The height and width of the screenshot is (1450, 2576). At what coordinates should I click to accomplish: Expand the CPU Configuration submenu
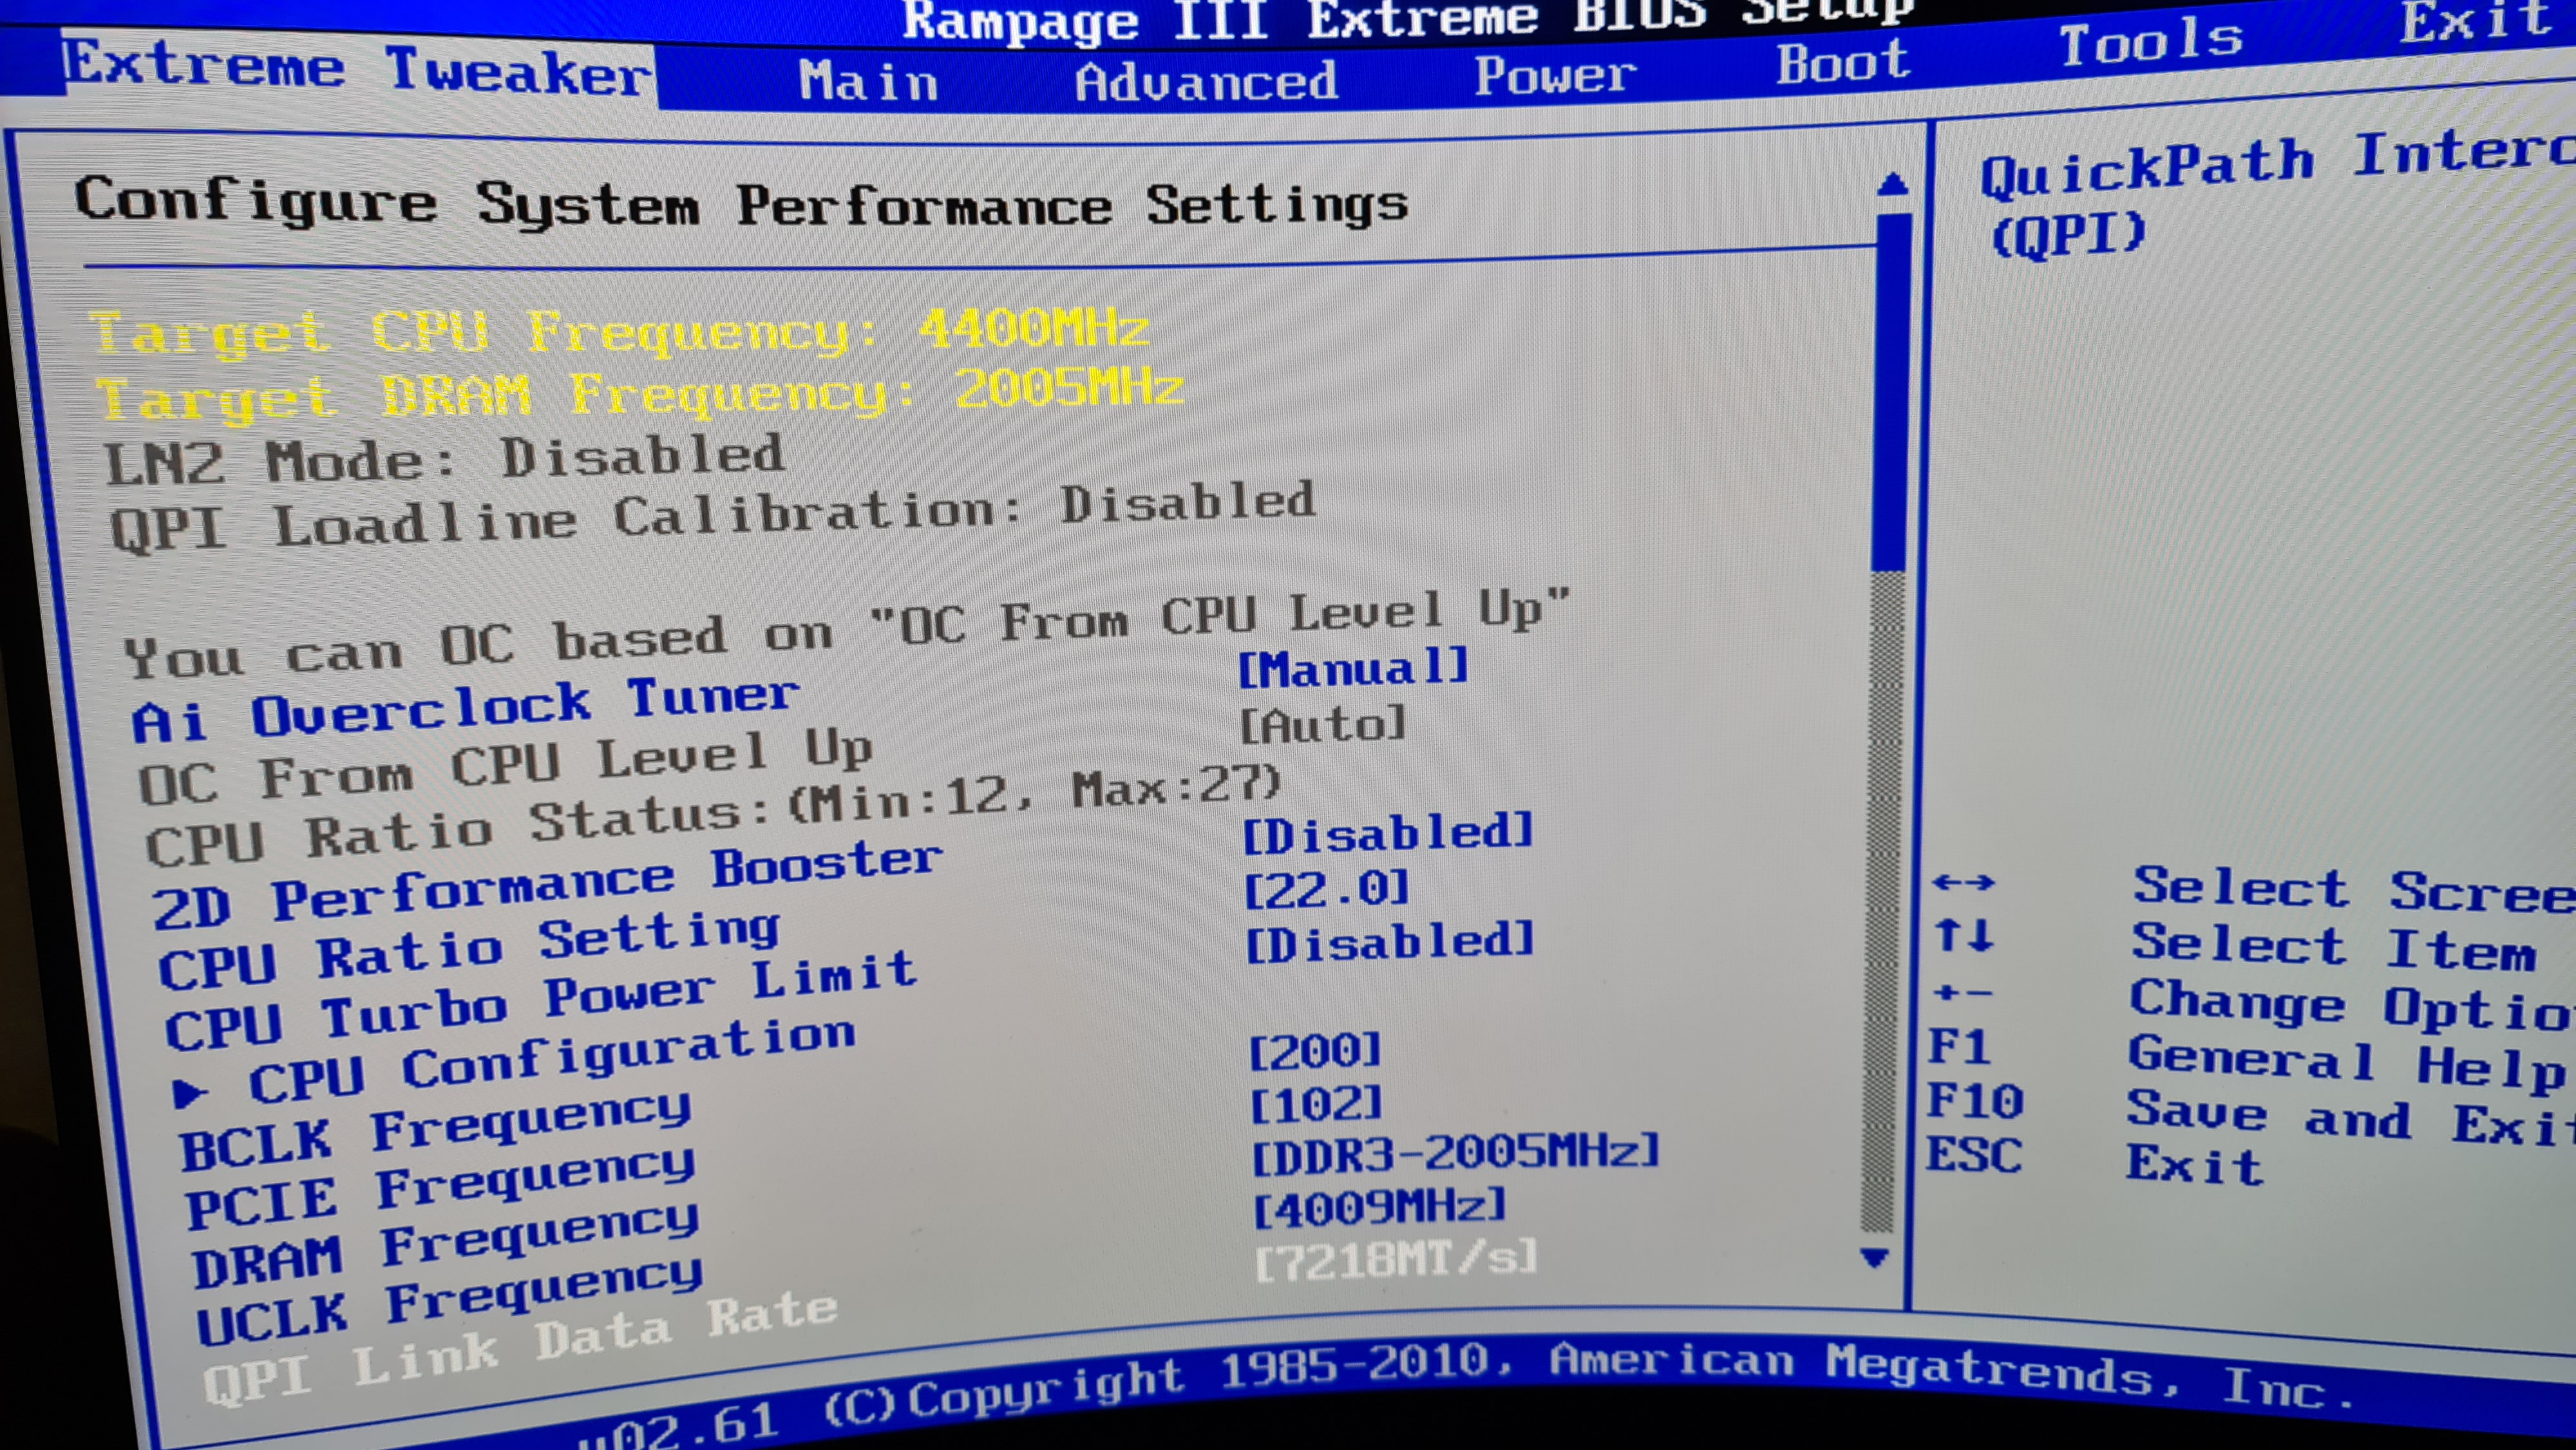(x=550, y=1062)
